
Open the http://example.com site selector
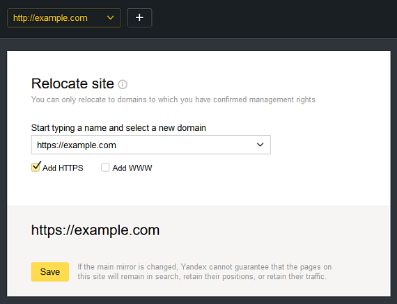pyautogui.click(x=64, y=18)
